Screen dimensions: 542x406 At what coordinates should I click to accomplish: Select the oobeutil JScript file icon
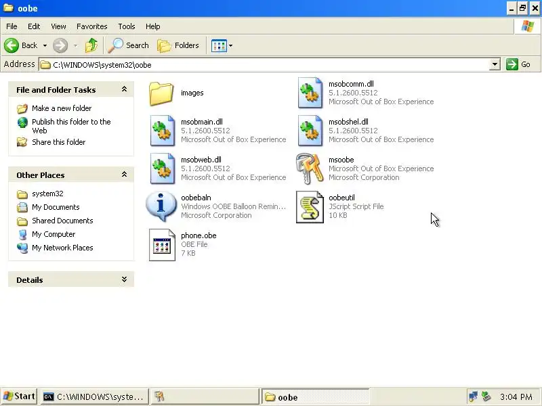310,207
